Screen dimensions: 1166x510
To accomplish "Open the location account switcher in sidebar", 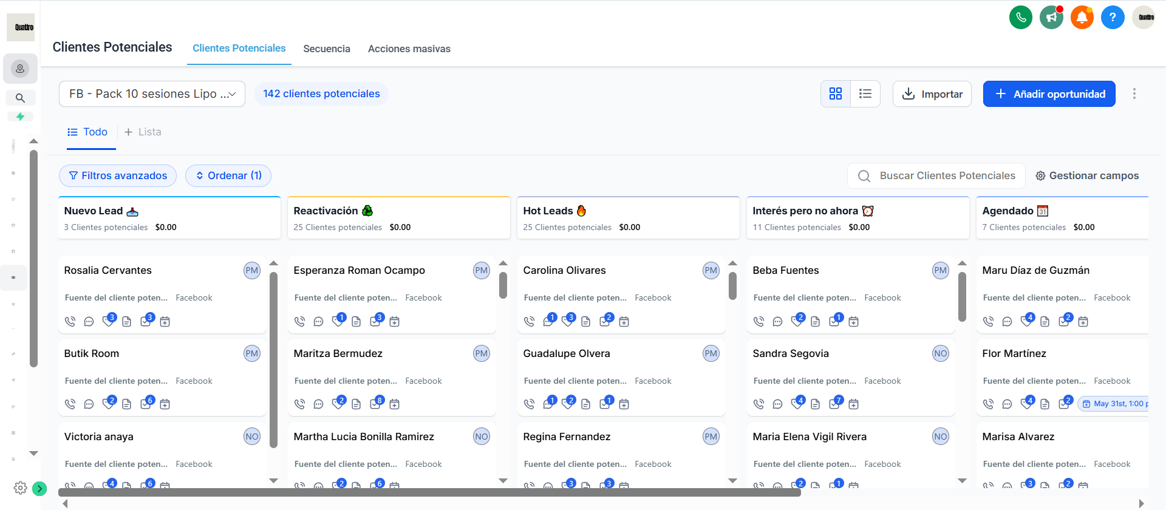I will 20,69.
